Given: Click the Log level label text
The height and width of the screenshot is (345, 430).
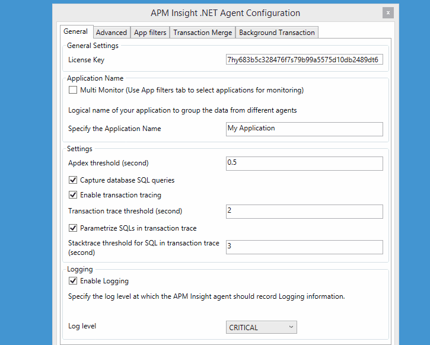Looking at the screenshot, I should [82, 326].
